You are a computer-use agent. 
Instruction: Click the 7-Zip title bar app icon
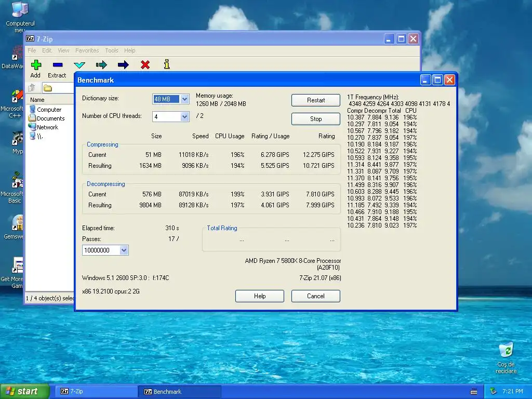click(x=30, y=38)
